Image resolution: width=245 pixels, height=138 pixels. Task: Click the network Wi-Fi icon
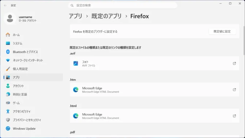[x=8, y=60]
